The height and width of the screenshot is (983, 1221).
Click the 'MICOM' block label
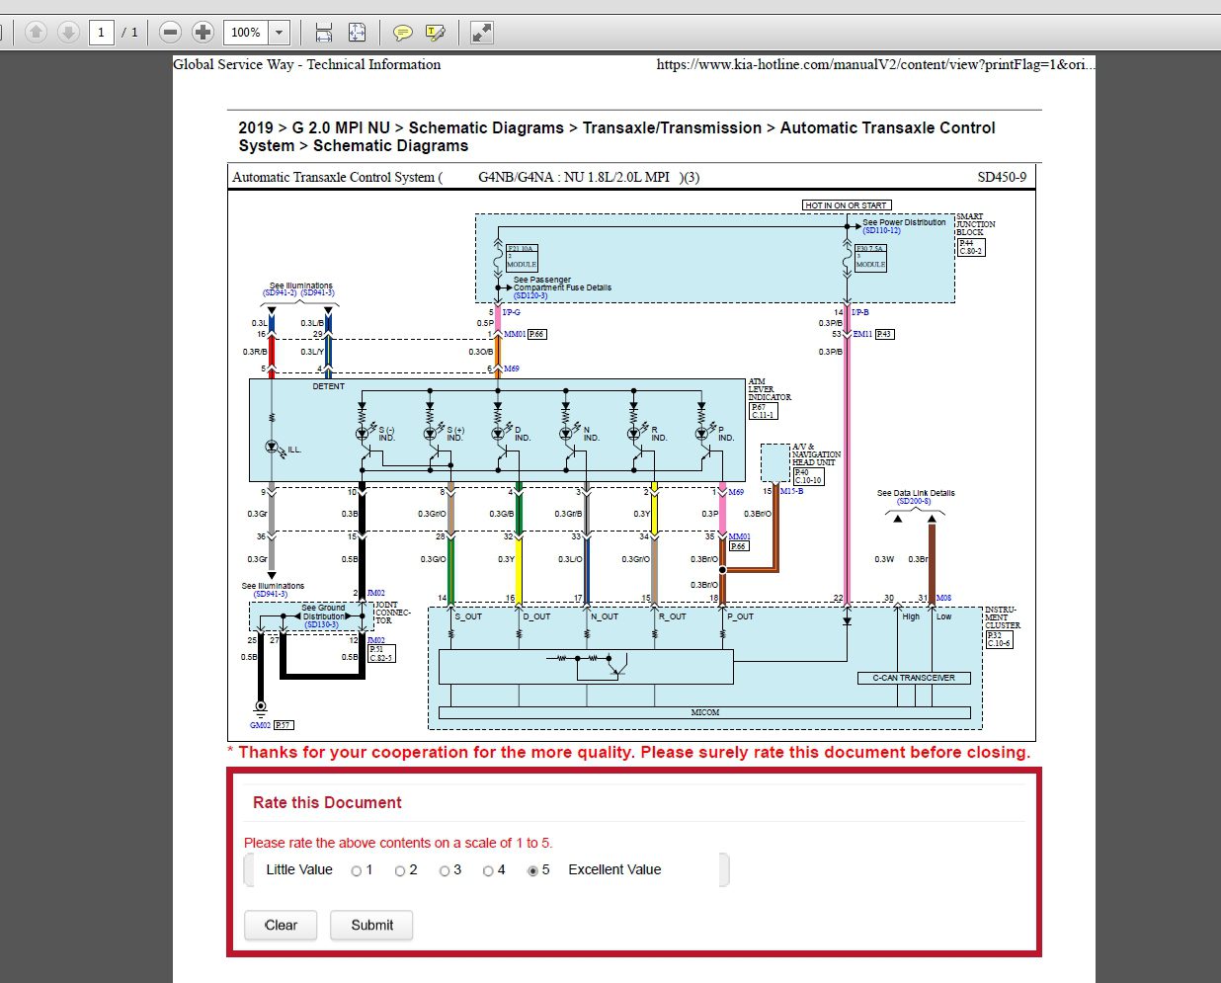tap(705, 712)
